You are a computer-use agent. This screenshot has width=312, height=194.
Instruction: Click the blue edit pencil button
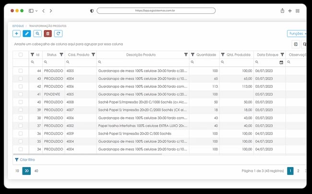27,34
